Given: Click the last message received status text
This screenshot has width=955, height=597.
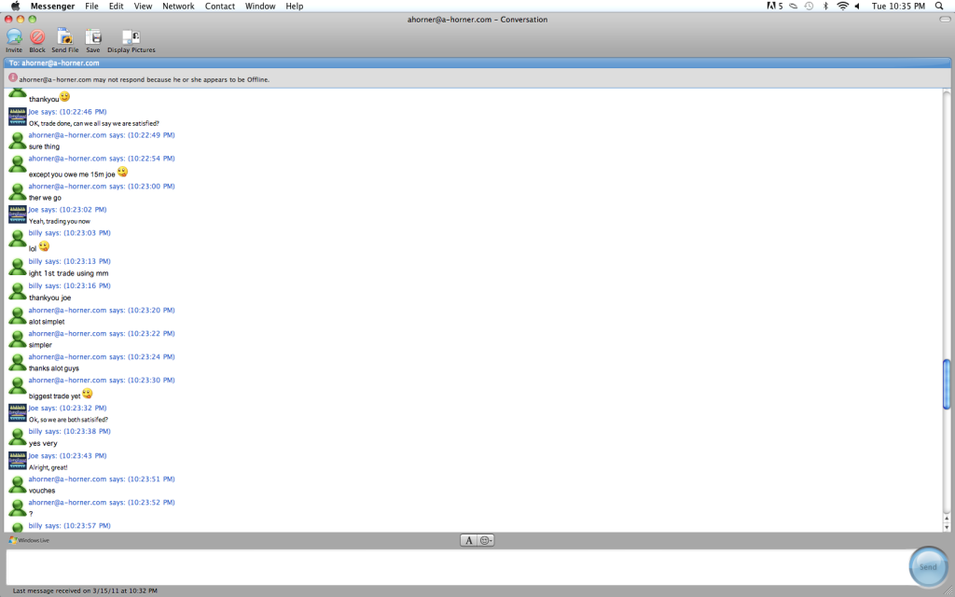Looking at the screenshot, I should click(85, 590).
